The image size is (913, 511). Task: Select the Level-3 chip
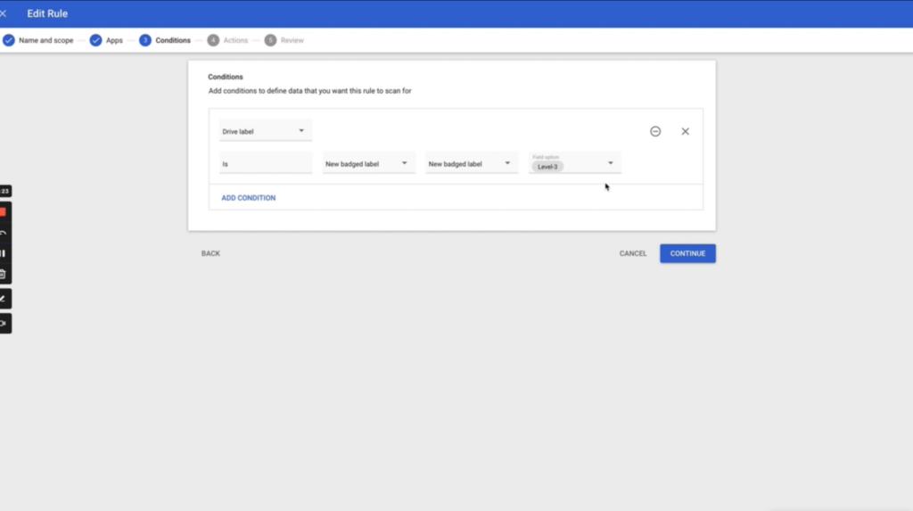click(x=547, y=167)
